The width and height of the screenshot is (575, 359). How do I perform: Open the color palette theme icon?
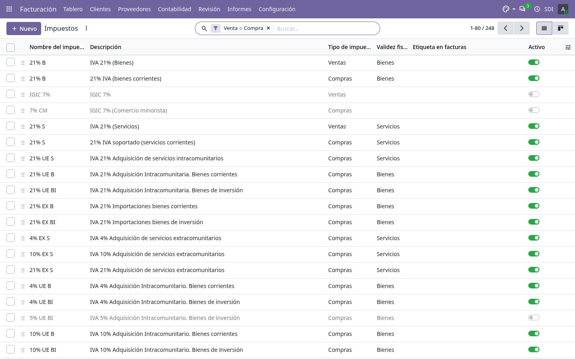(x=506, y=9)
